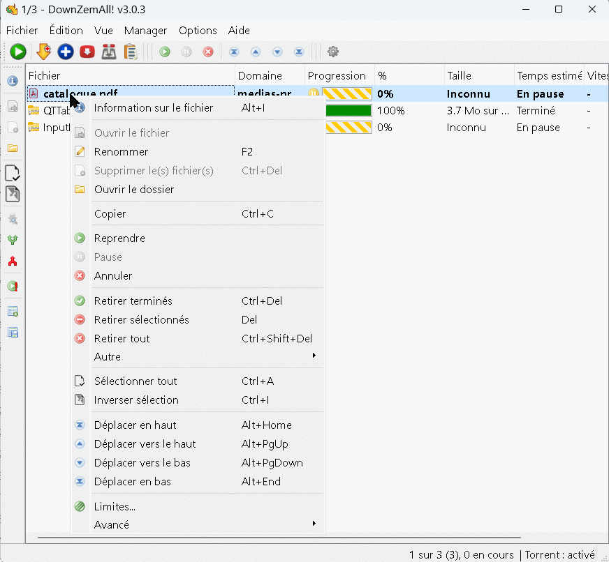Click the folder icon of the QTTab row
Image resolution: width=609 pixels, height=562 pixels.
click(x=34, y=111)
